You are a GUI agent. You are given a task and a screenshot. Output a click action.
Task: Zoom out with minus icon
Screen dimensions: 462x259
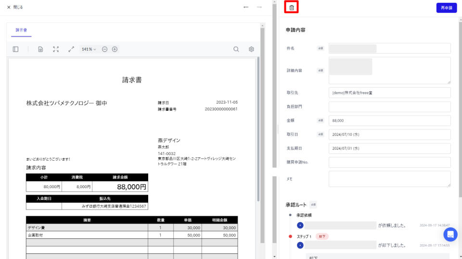tap(104, 49)
